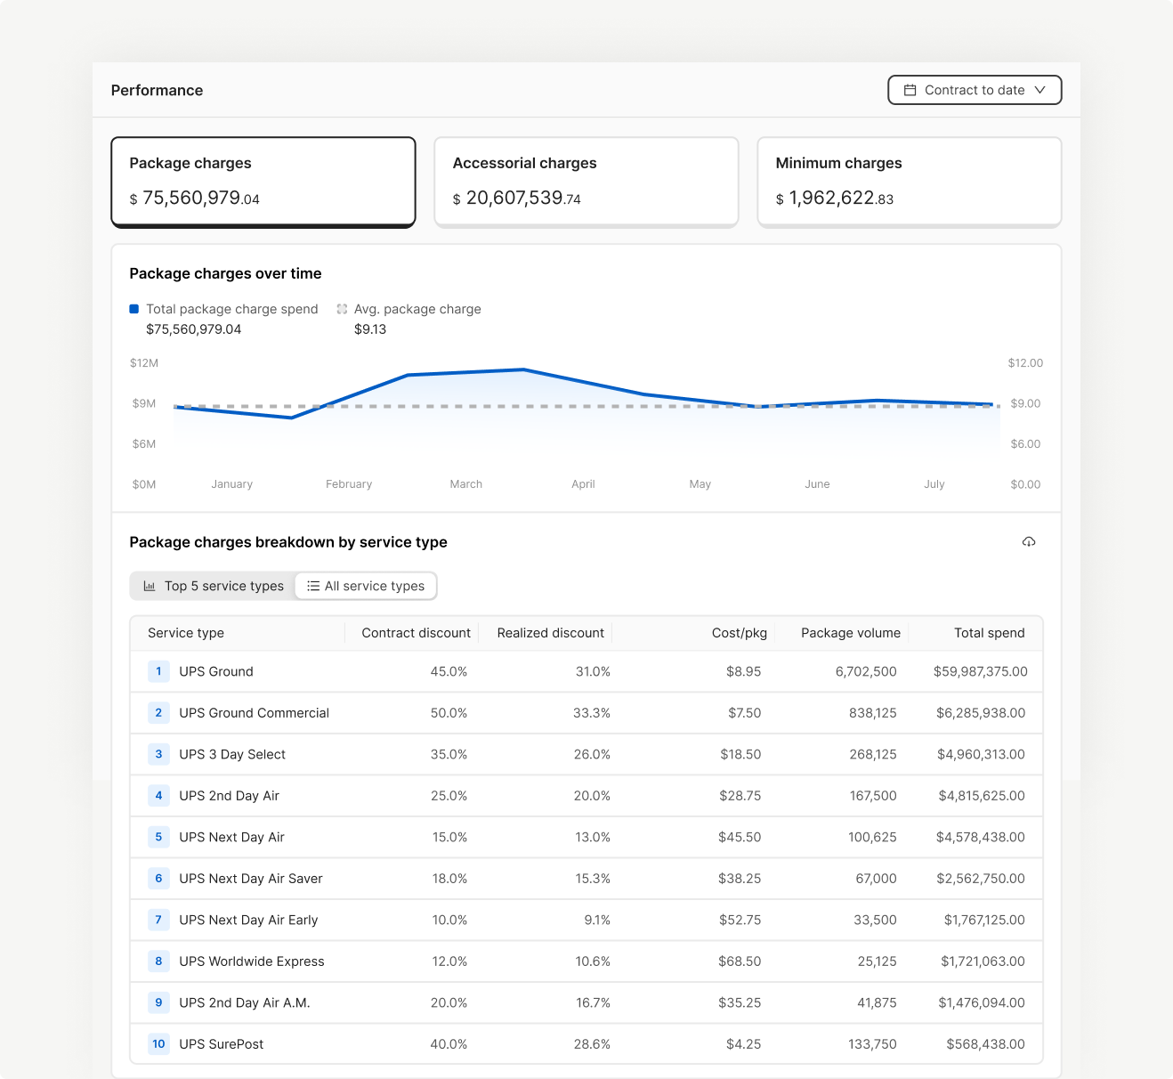The width and height of the screenshot is (1173, 1079).
Task: Click rank badge 10 for UPS SurePost
Action: pos(158,1043)
